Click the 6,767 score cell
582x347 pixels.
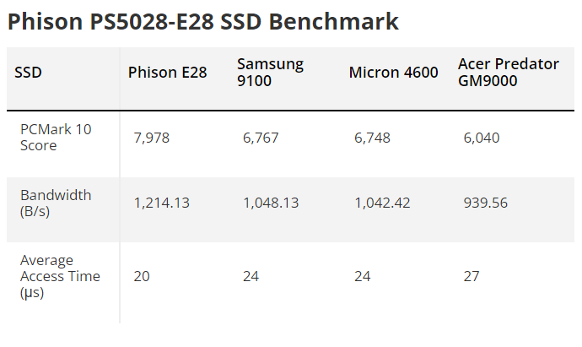[x=261, y=138]
